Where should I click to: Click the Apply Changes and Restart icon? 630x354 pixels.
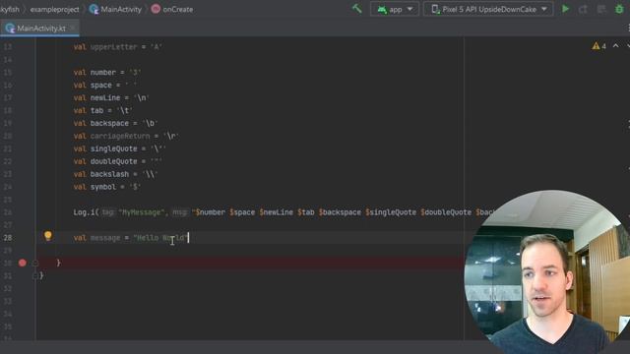click(583, 9)
